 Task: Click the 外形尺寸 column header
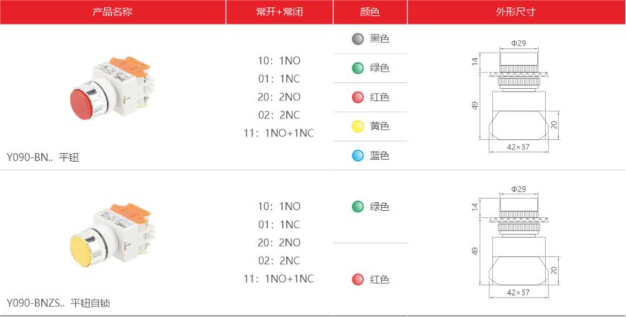tap(515, 12)
